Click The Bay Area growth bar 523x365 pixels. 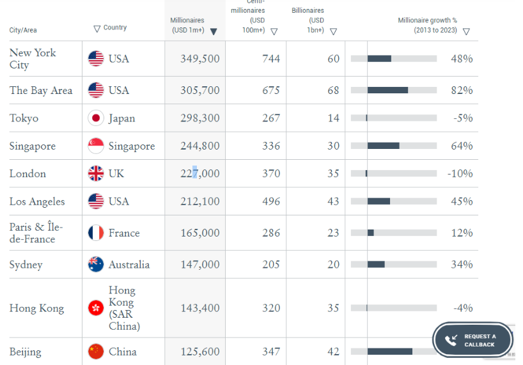(x=387, y=91)
